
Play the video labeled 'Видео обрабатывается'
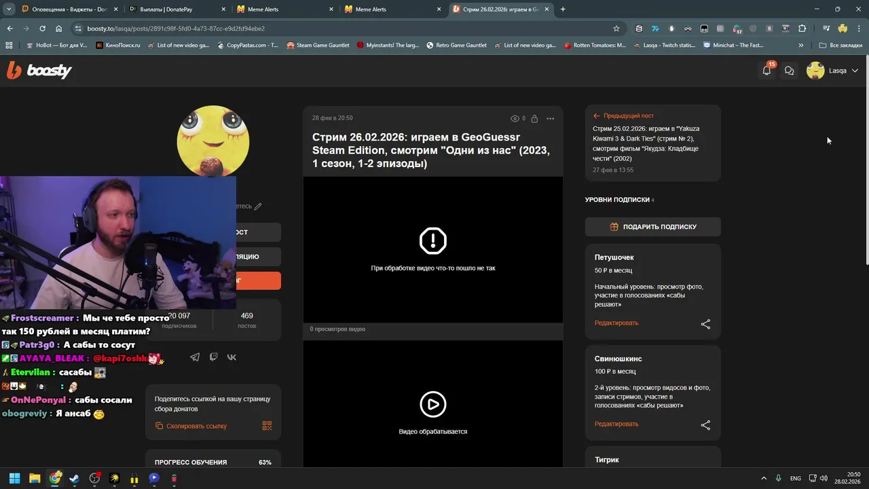point(433,404)
